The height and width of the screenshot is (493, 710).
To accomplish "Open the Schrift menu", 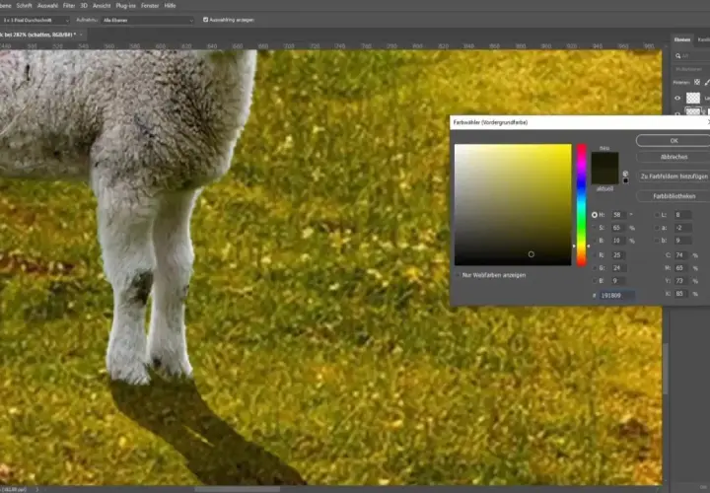I will coord(24,6).
